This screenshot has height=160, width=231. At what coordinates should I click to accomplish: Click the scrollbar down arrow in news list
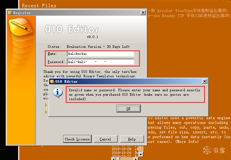pos(141,154)
